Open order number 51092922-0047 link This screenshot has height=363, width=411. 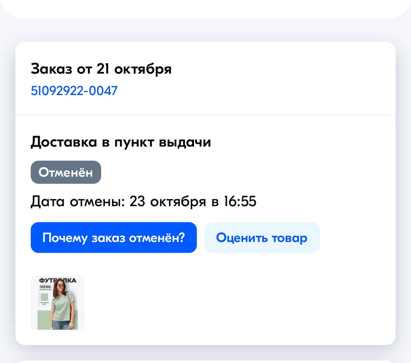74,91
